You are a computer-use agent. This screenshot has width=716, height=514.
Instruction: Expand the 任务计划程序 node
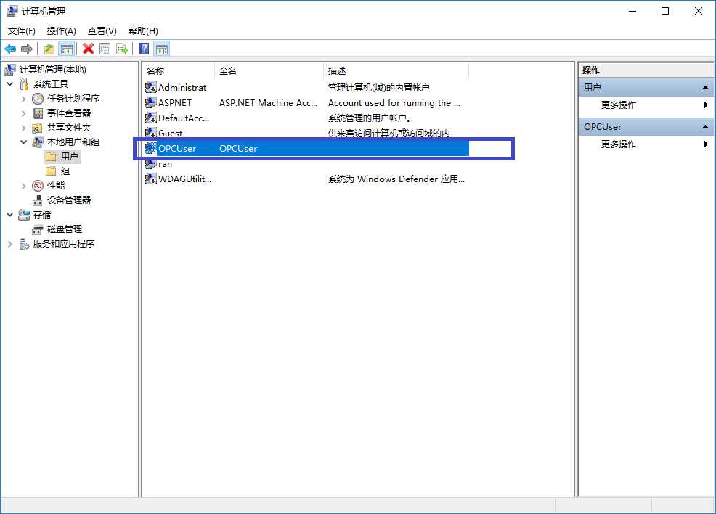point(23,99)
